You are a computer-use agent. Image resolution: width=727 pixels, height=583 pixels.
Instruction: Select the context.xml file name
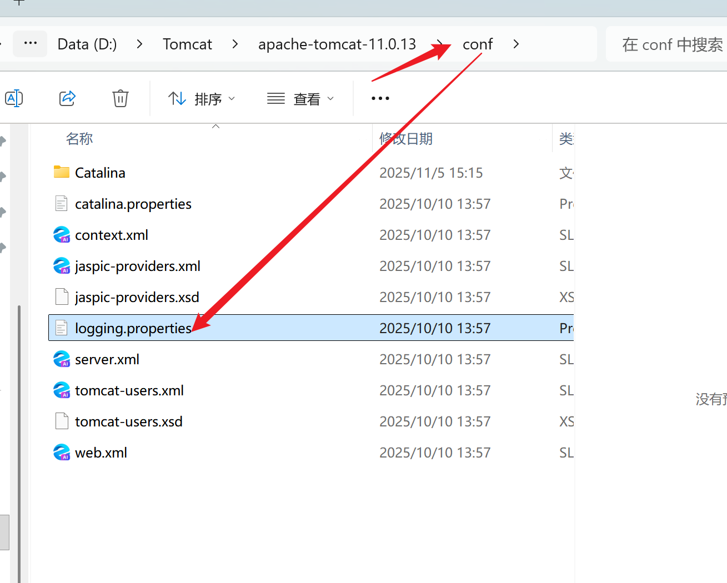point(112,235)
